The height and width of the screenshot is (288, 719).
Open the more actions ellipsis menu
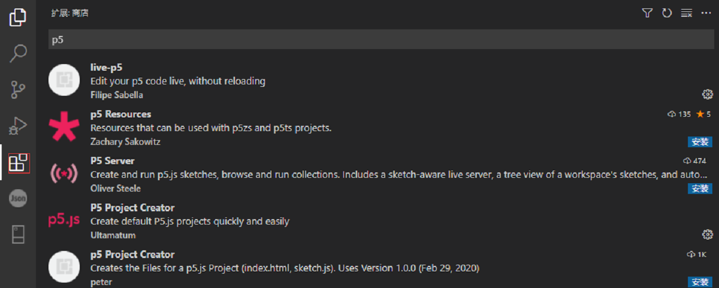[706, 13]
